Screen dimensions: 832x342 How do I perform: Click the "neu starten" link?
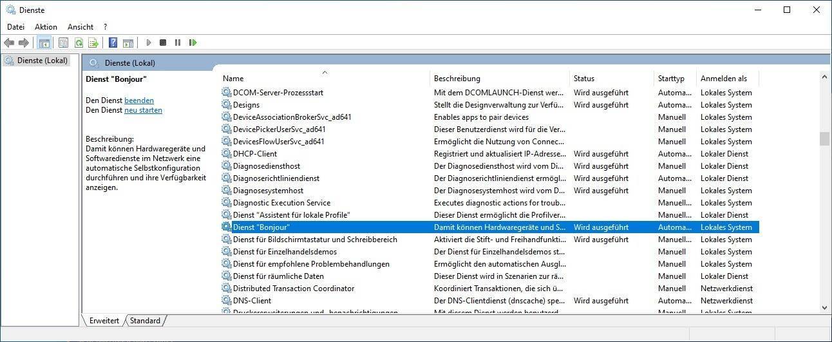tap(143, 110)
